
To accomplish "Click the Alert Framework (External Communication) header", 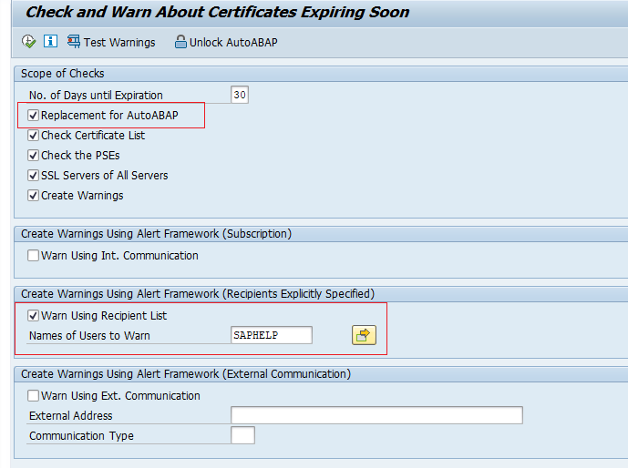I will [186, 374].
